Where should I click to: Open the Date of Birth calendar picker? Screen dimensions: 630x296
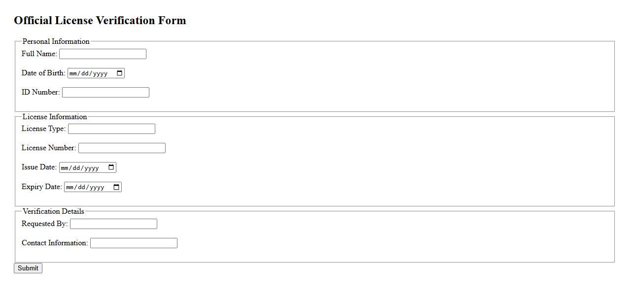coord(119,73)
